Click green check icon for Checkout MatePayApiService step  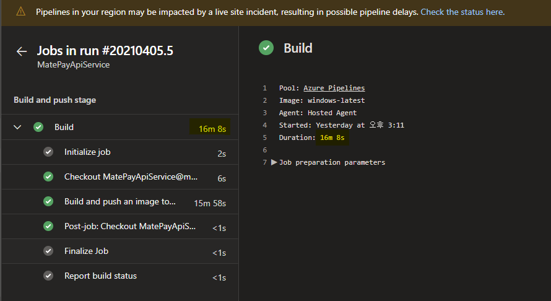point(48,177)
